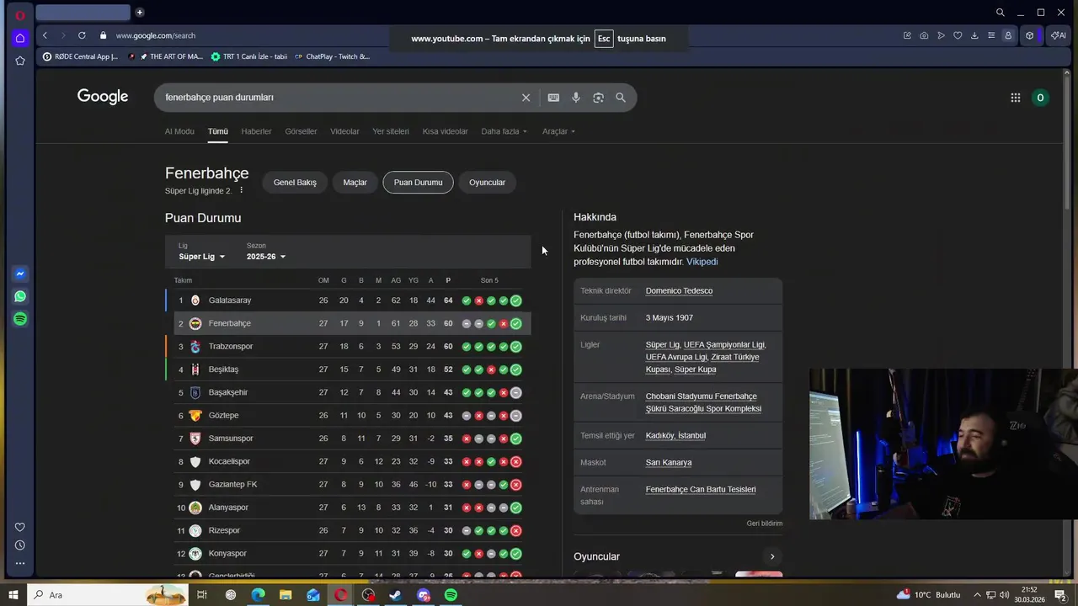1078x606 pixels.
Task: Select the Samsunspor row in the standings
Action: pos(348,439)
